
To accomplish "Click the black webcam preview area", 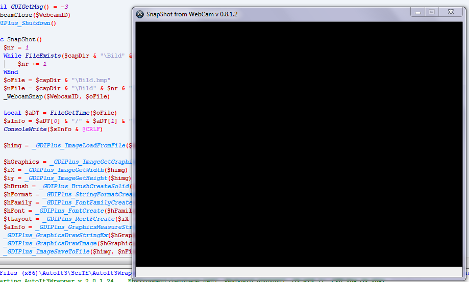I will (299, 144).
